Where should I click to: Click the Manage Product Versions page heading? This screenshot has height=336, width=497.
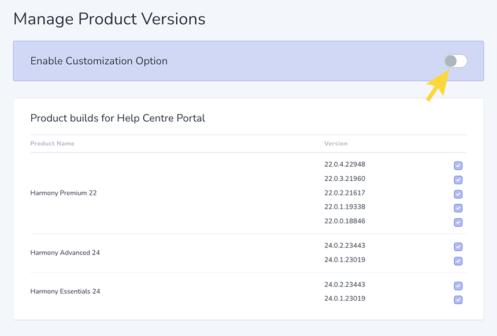(109, 19)
